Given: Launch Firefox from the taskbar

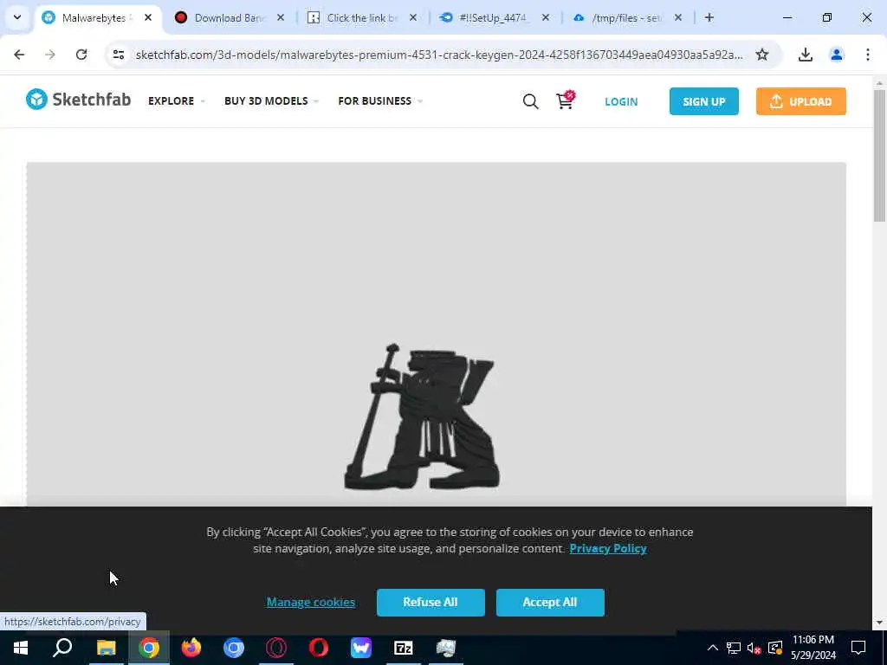Looking at the screenshot, I should (x=191, y=648).
